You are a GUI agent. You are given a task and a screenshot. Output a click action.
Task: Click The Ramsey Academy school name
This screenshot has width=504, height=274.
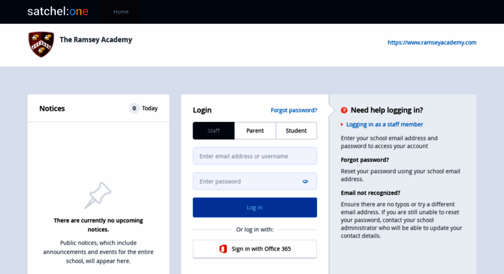coord(96,40)
